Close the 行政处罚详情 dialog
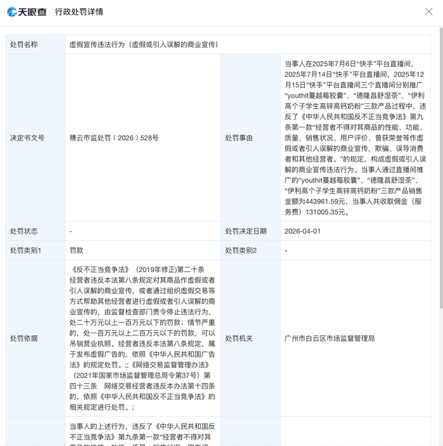The width and height of the screenshot is (443, 446). [428, 11]
